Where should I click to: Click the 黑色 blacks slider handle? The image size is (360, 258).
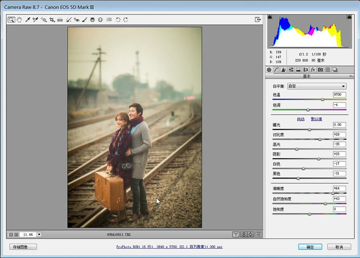[298, 178]
